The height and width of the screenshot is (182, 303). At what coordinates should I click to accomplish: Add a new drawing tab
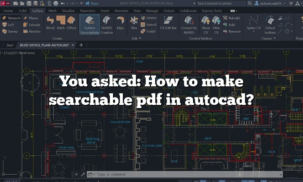pyautogui.click(x=81, y=45)
